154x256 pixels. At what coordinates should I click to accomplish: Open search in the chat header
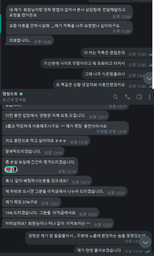coord(116,97)
